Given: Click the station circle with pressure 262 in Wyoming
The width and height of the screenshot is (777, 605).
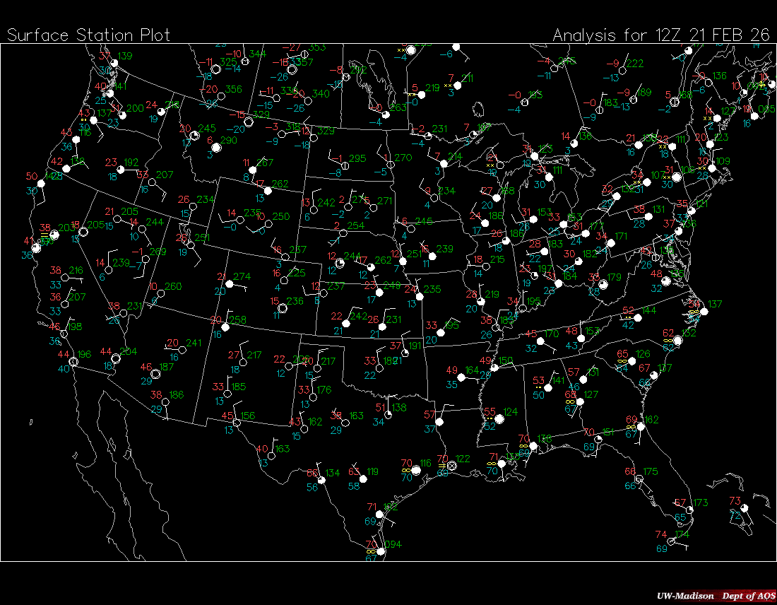Looking at the screenshot, I should (268, 192).
